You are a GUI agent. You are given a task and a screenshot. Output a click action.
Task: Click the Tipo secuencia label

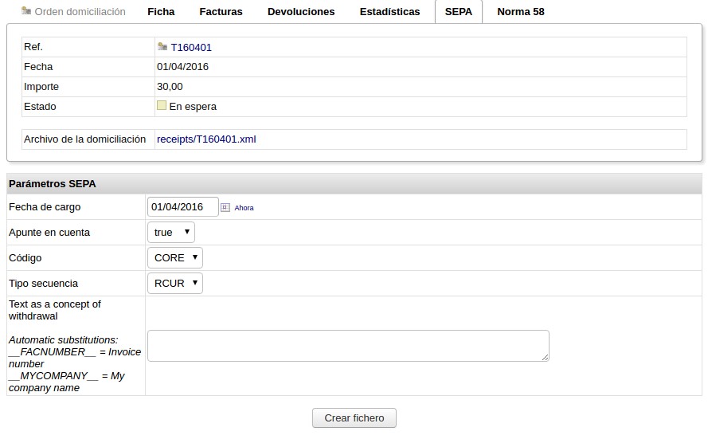(43, 283)
